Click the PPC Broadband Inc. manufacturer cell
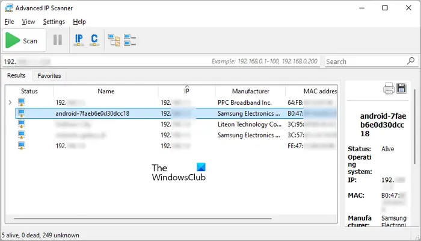Screen dimensions: 421x241 [x=245, y=102]
